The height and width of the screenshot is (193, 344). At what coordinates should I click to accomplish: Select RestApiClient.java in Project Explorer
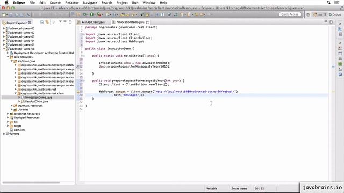[37, 101]
